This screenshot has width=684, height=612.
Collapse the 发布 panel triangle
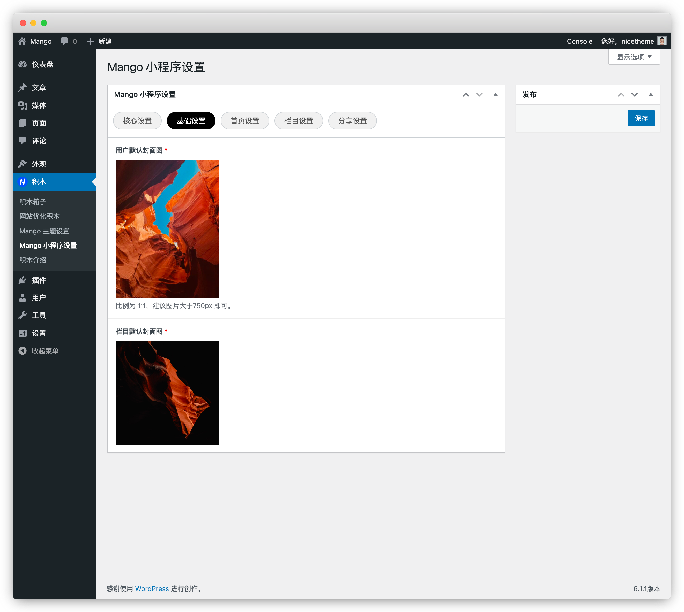click(651, 95)
